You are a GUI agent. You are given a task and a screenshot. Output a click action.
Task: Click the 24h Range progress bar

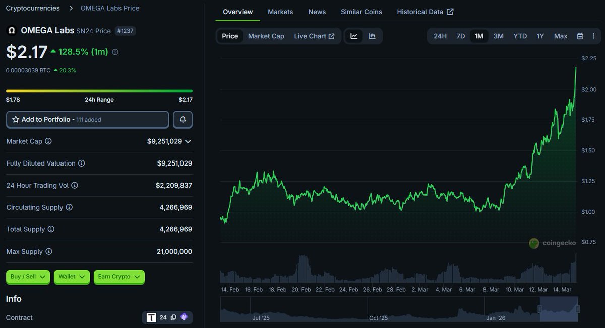(x=99, y=91)
